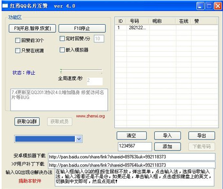Click the ID cell showing 1
Image resolution: width=223 pixels, height=189 pixels.
(119, 28)
